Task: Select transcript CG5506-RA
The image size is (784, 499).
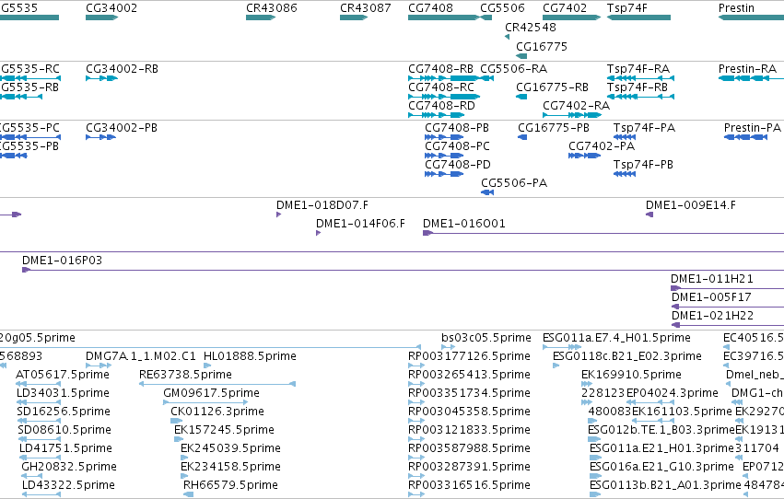Action: click(x=514, y=69)
